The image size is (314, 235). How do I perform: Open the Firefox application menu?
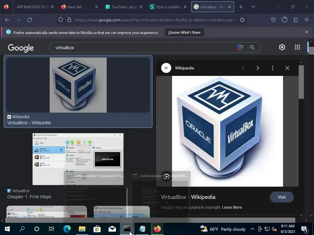307,20
